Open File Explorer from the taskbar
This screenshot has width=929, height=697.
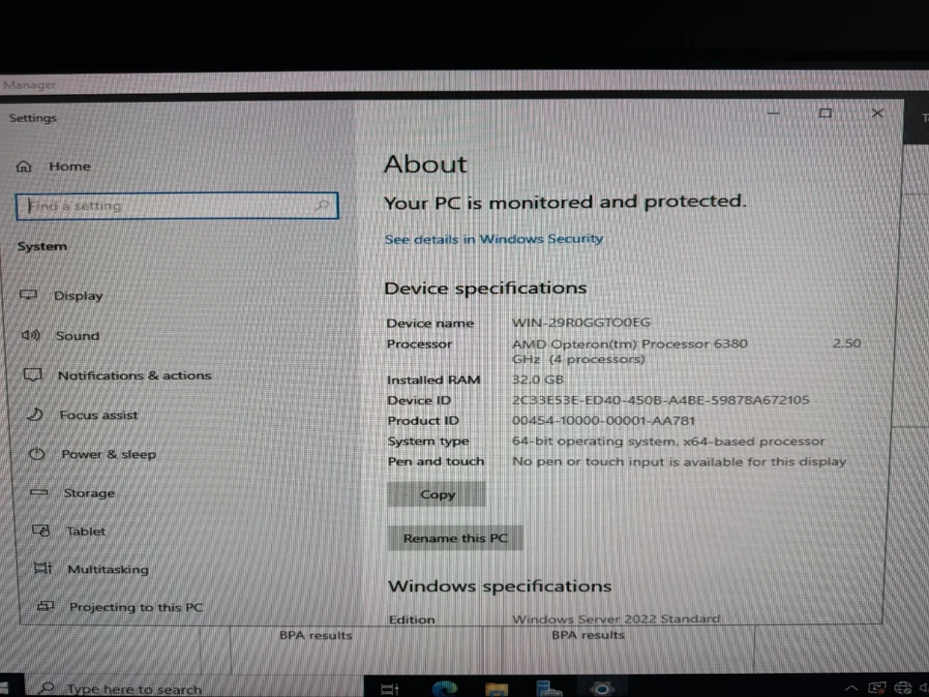497,687
